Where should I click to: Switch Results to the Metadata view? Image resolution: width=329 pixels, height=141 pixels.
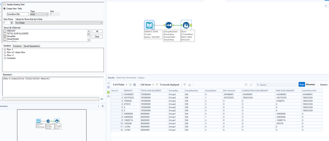point(310,84)
